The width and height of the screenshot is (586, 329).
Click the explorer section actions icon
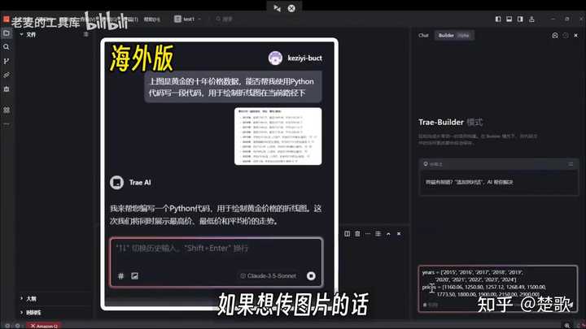tap(86, 34)
